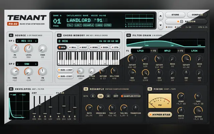The width and height of the screenshot is (214, 134).
Task: Click the program down arrow button
Action: point(160,25)
